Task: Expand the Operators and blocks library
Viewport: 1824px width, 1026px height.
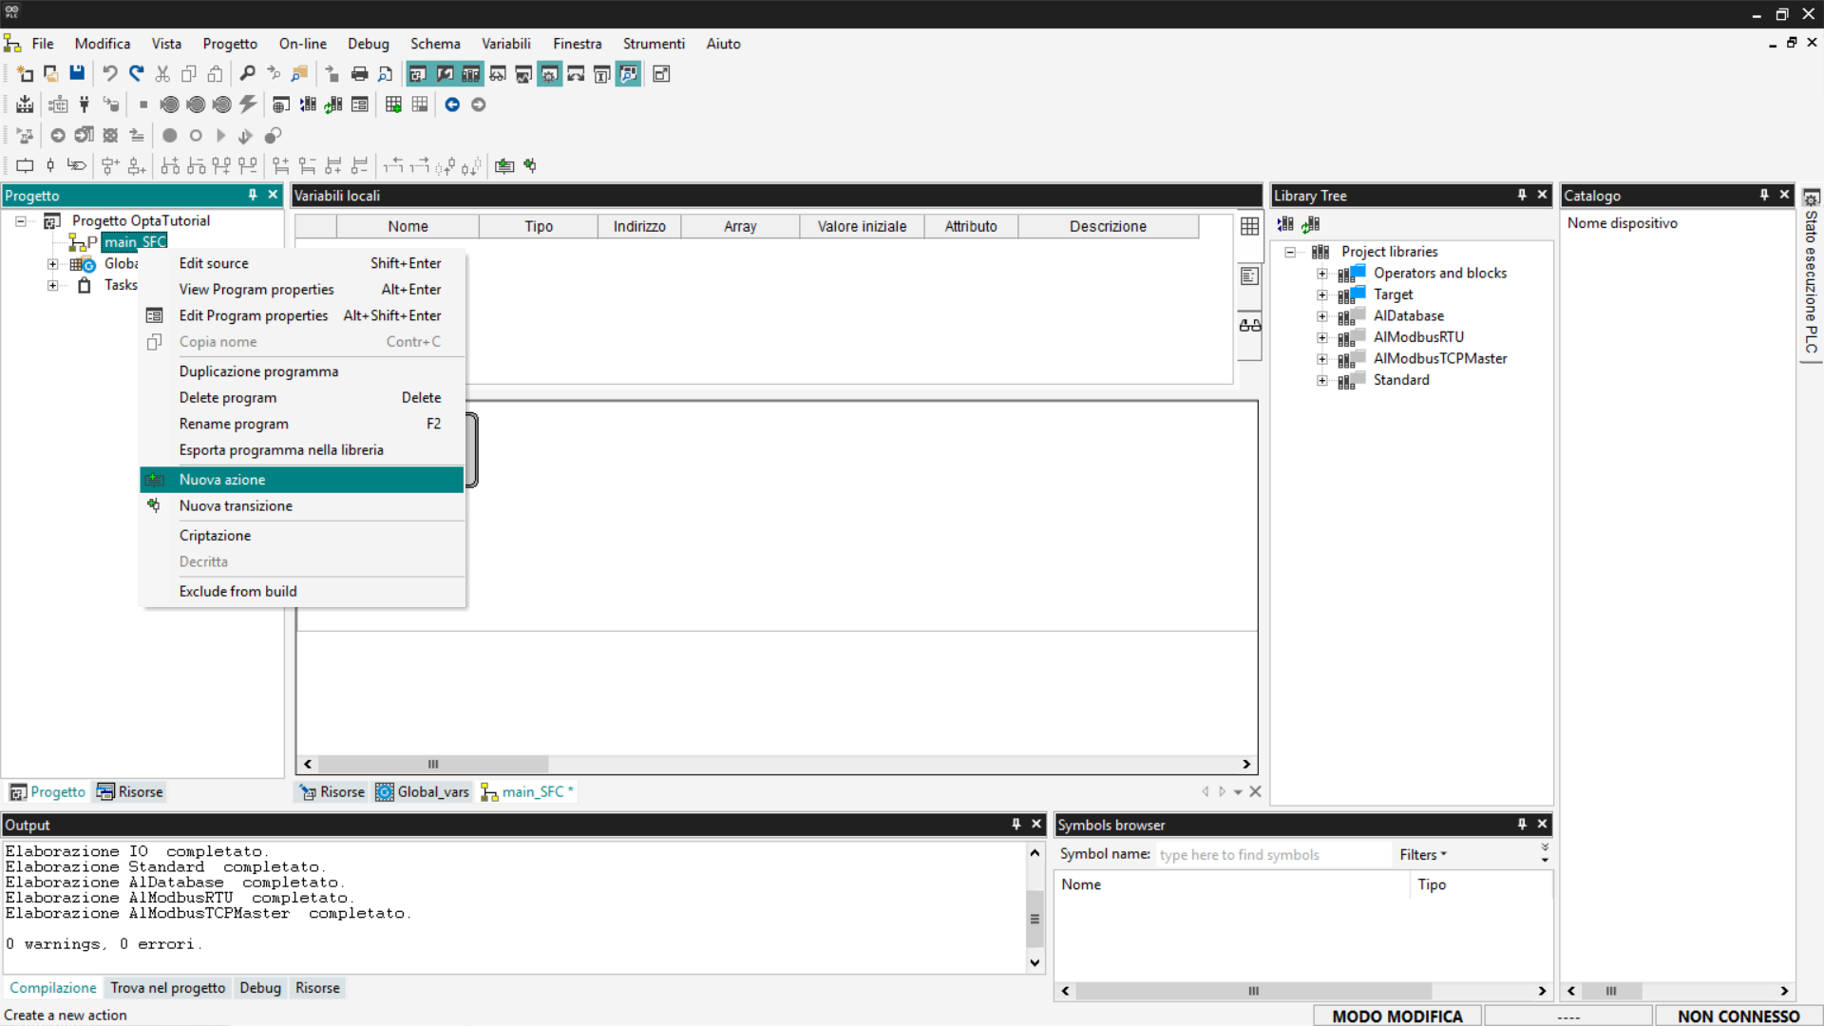Action: pyautogui.click(x=1322, y=274)
